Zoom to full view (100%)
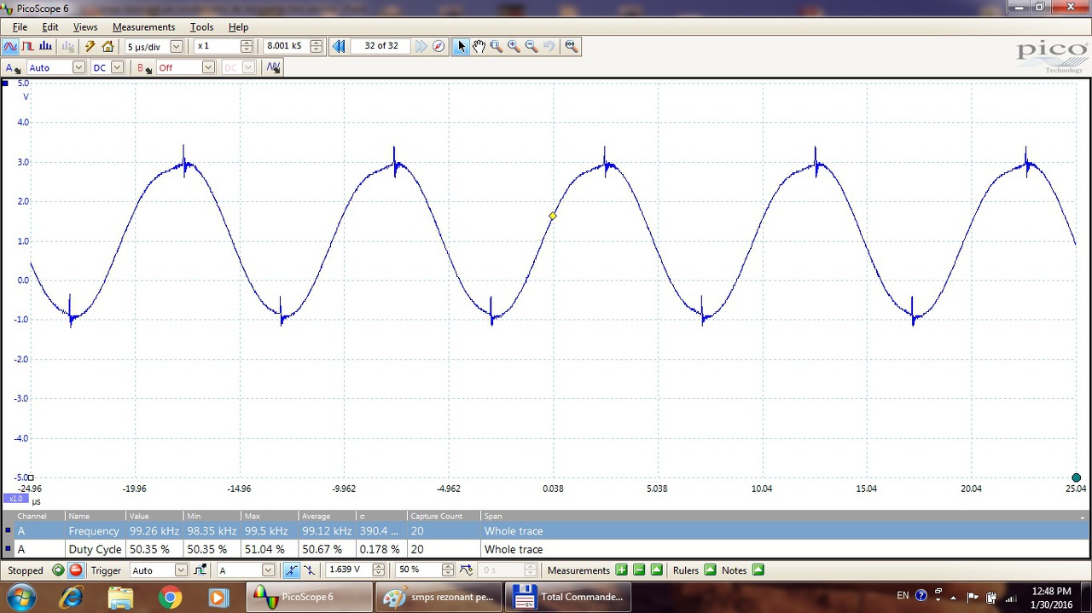The height and width of the screenshot is (613, 1092). [x=571, y=46]
